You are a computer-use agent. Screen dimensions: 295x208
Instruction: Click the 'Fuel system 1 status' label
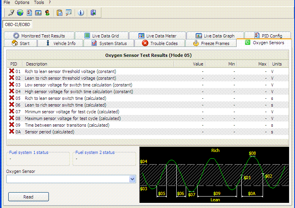click(x=29, y=152)
